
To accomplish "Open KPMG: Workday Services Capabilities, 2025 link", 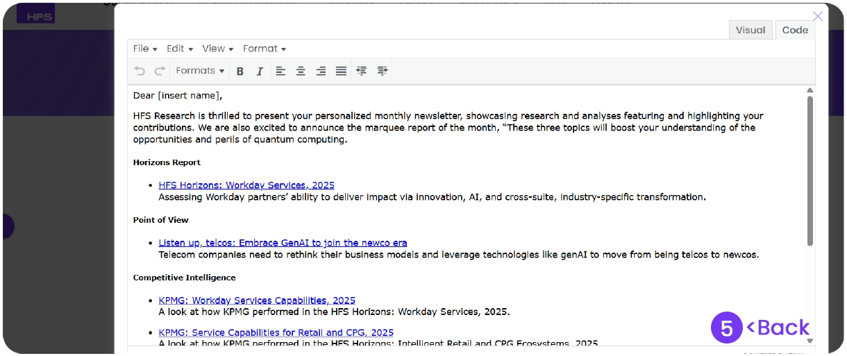I will pos(257,300).
